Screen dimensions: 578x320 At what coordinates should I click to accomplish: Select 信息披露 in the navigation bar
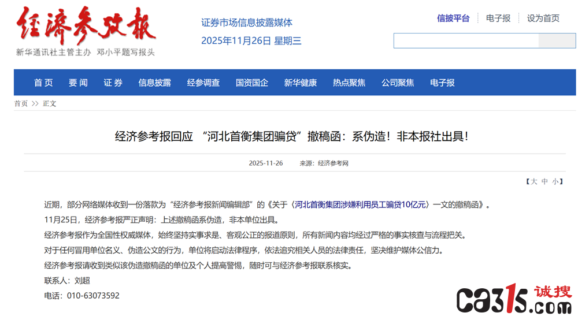[155, 83]
